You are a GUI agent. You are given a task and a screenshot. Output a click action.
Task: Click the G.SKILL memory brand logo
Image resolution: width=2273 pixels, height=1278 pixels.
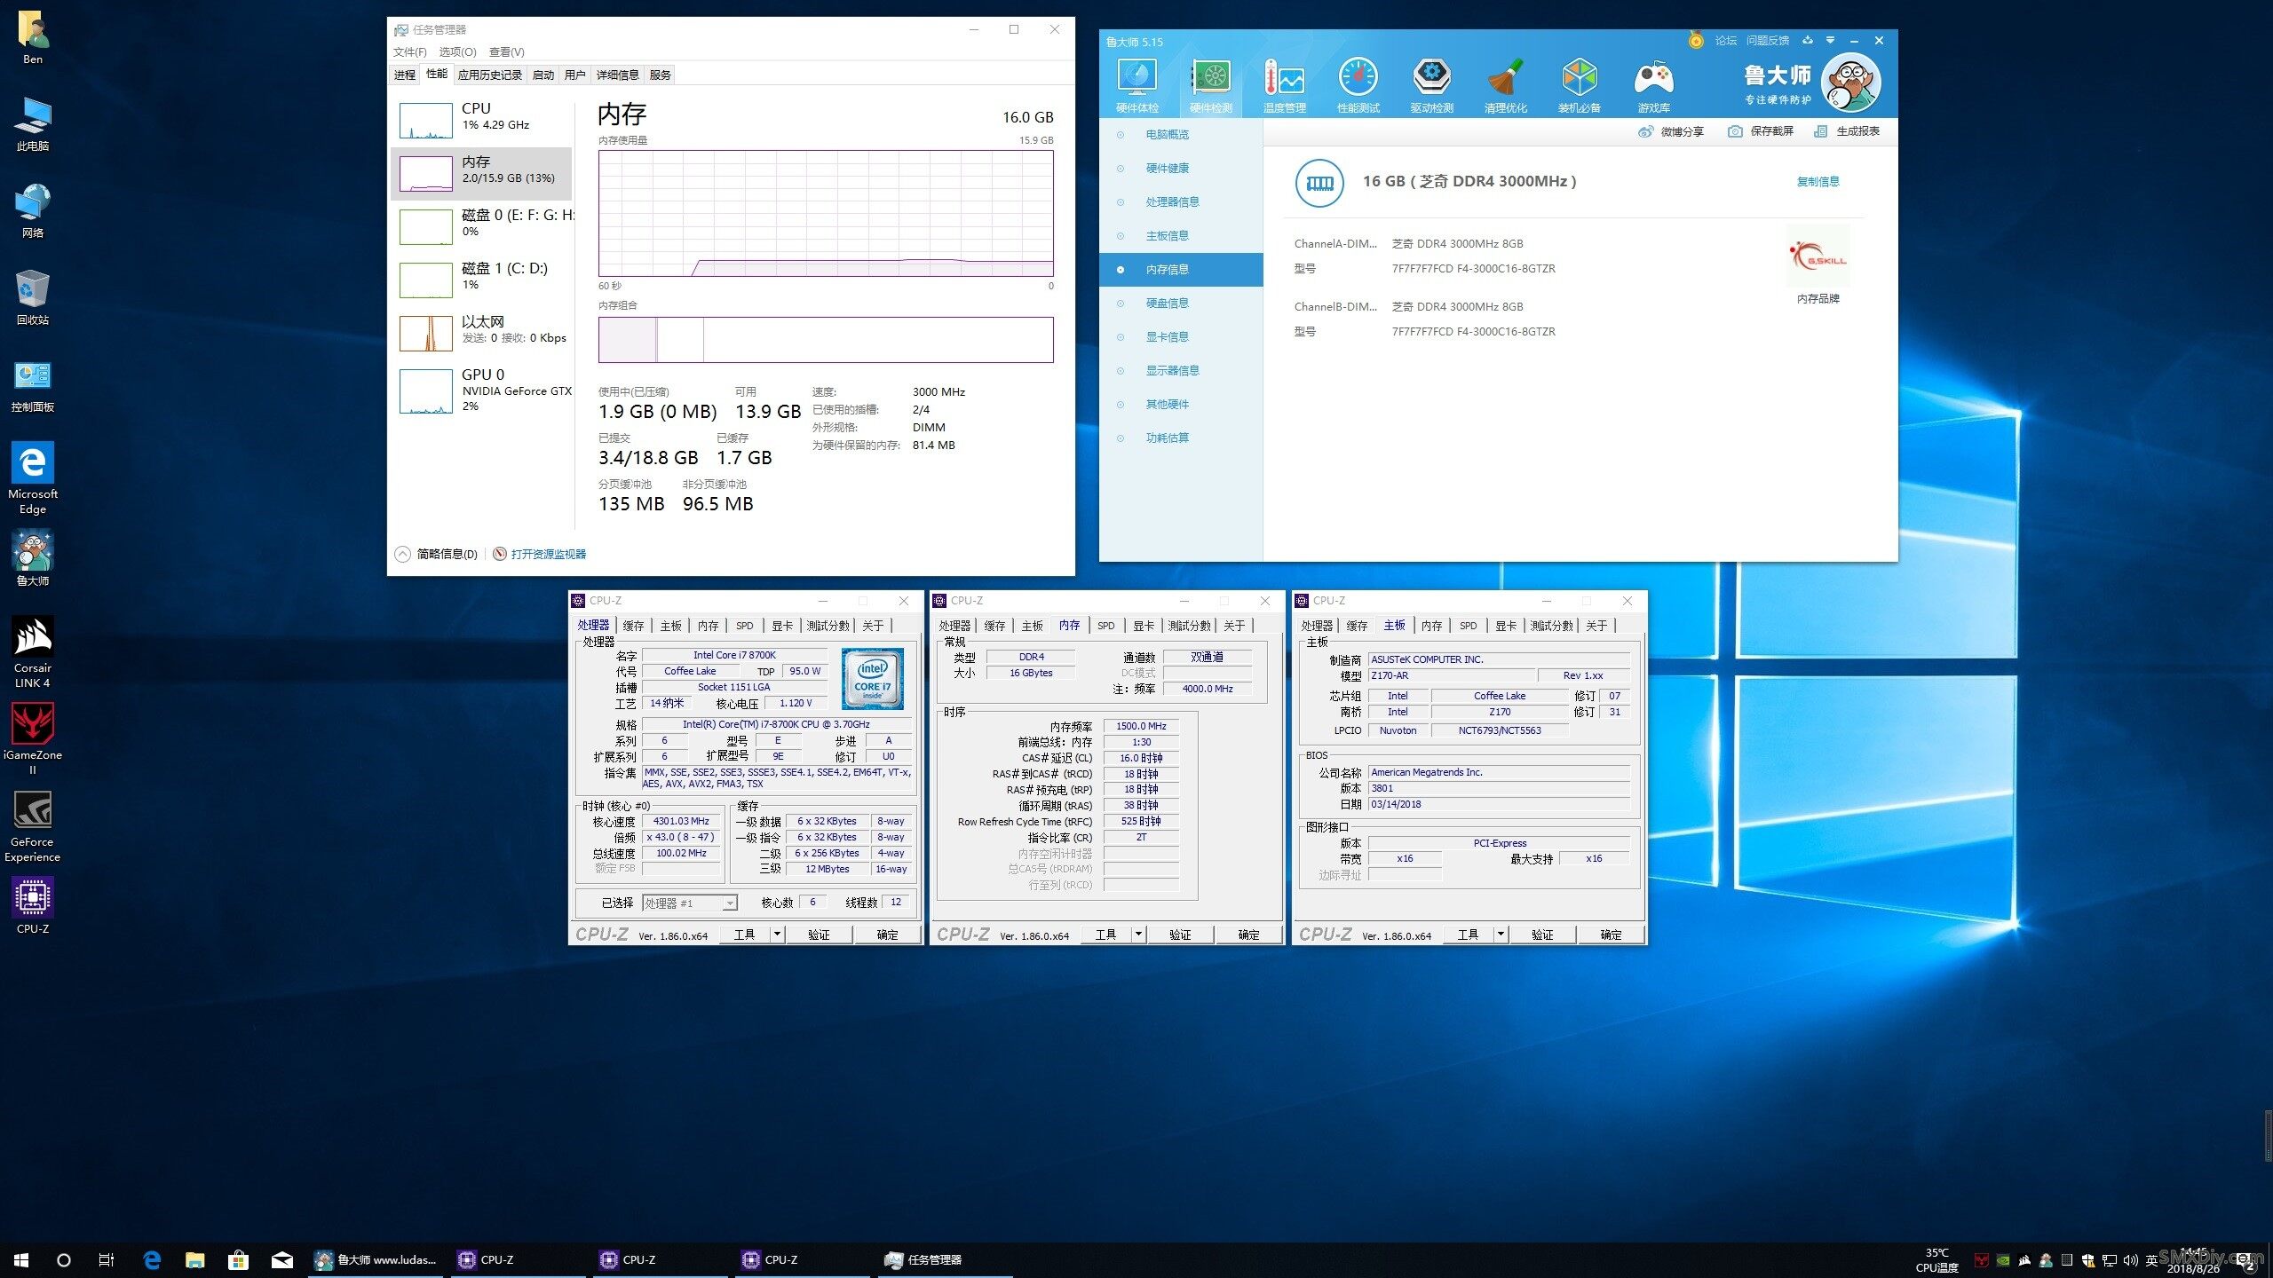pos(1818,256)
